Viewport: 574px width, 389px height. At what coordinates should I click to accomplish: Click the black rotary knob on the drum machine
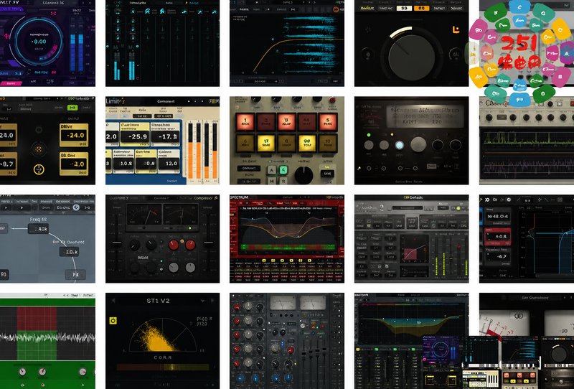304,175
